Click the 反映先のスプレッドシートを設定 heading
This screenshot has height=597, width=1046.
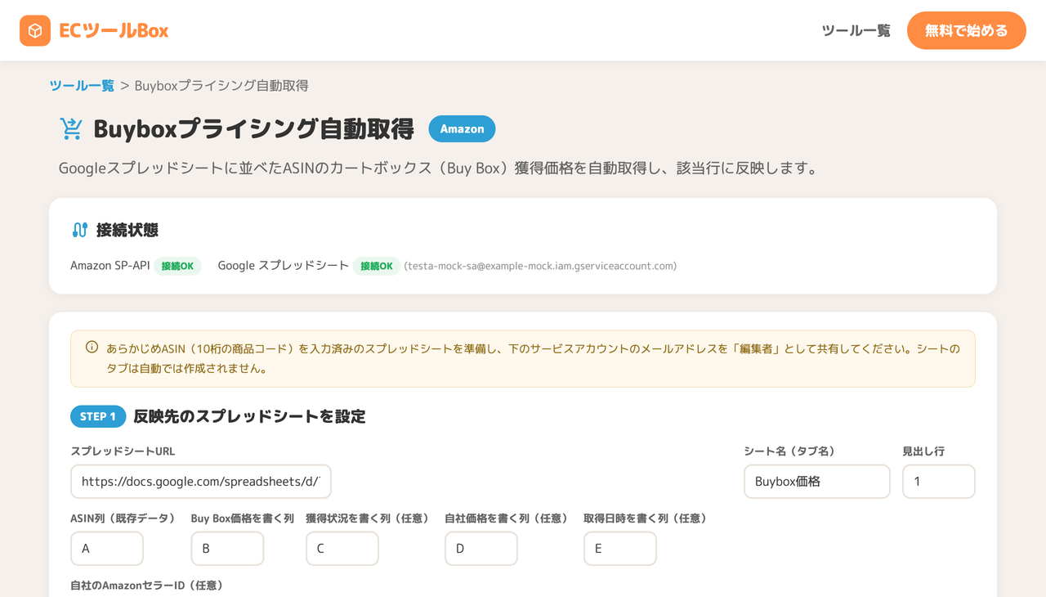click(249, 416)
